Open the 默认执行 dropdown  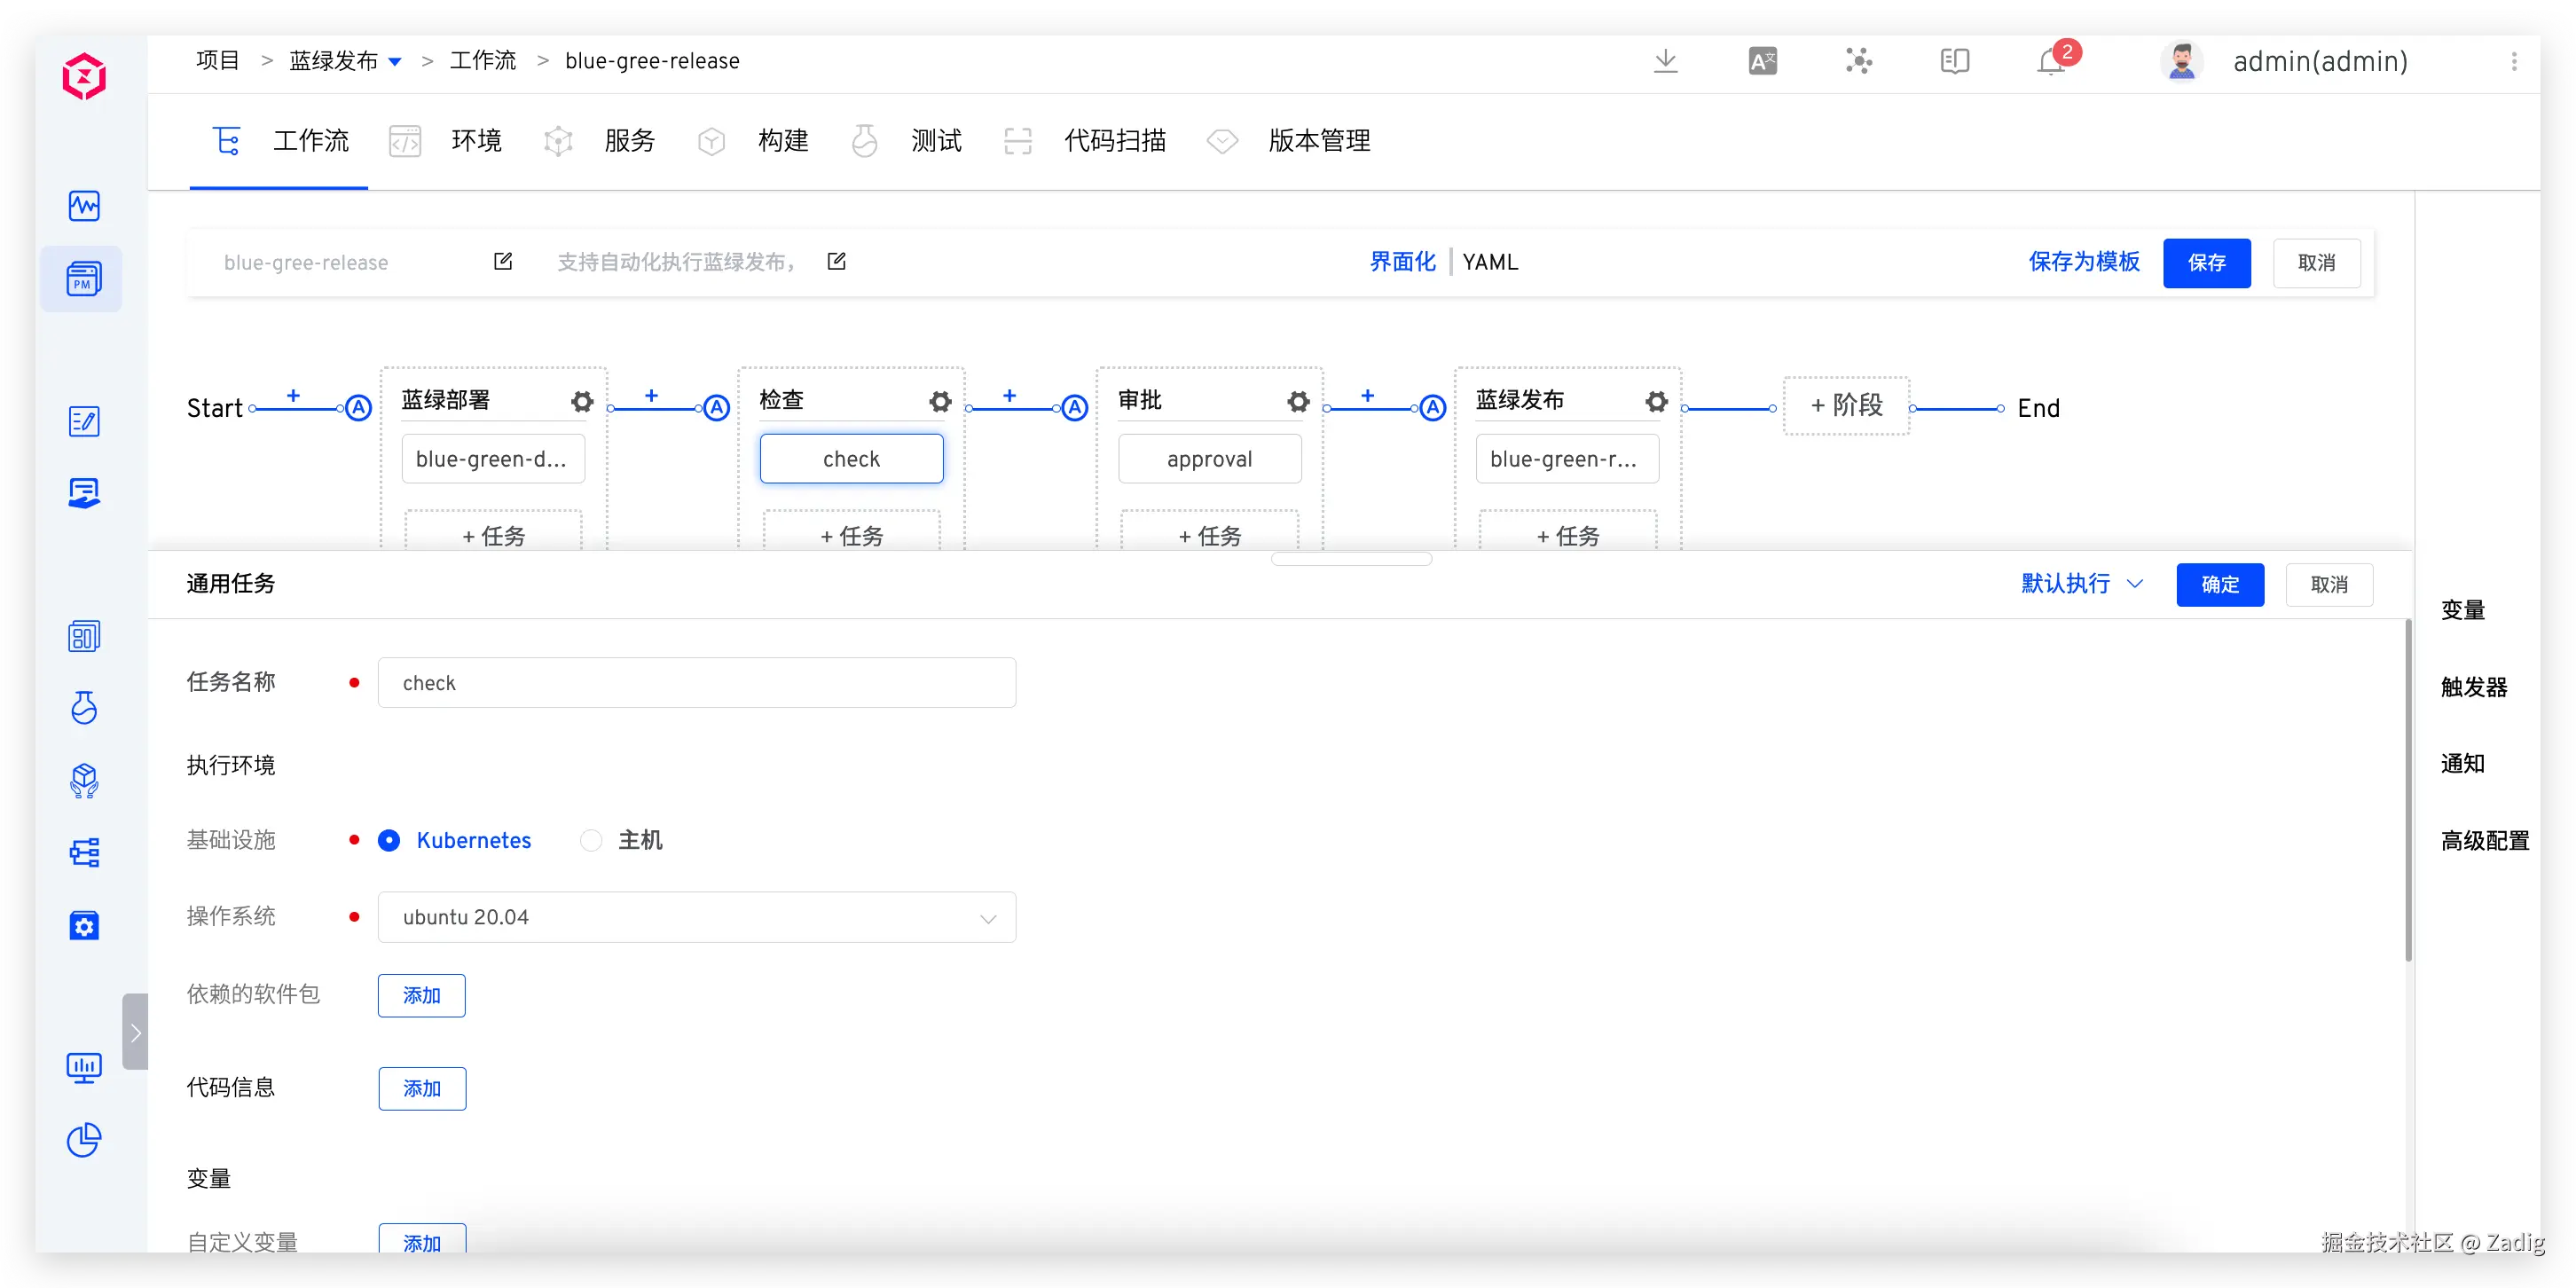[x=2082, y=584]
